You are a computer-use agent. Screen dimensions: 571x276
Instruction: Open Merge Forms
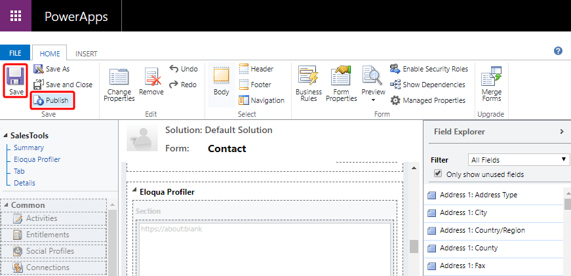pyautogui.click(x=491, y=84)
